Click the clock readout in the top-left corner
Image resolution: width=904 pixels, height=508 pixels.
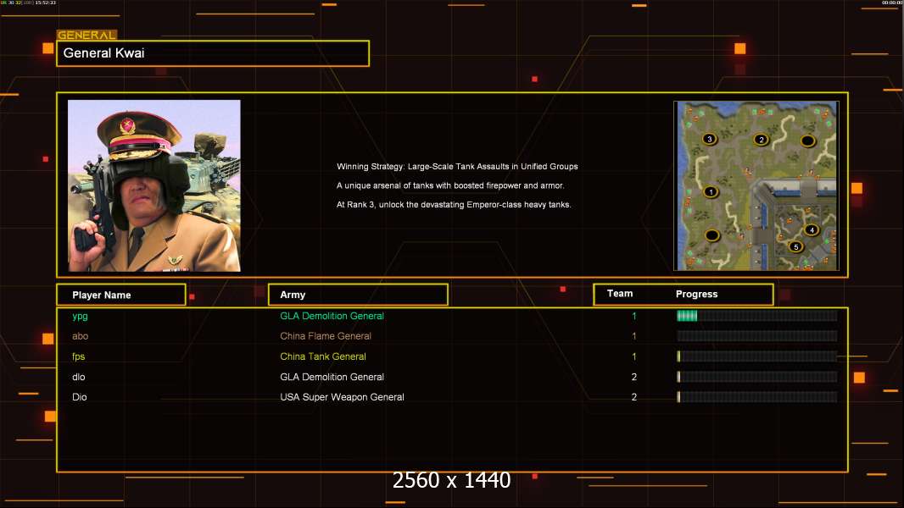coord(46,3)
